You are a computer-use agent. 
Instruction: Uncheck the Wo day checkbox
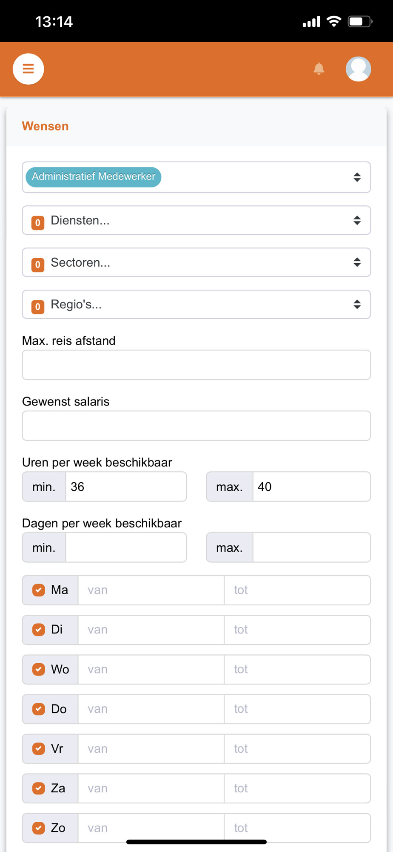(39, 669)
